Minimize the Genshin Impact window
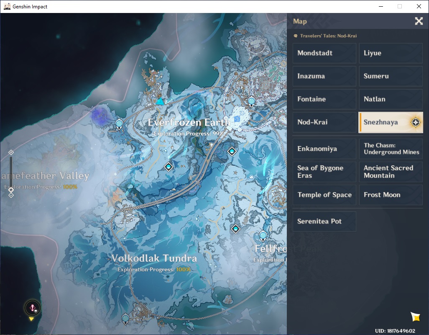The image size is (429, 335). click(x=381, y=6)
